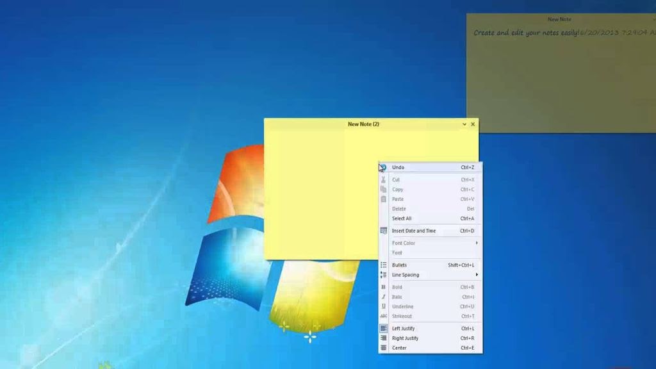Pick the Bullets menu entry
656x369 pixels.
[x=430, y=265]
